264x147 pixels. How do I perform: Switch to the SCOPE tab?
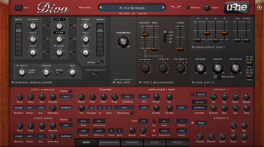click(x=155, y=142)
